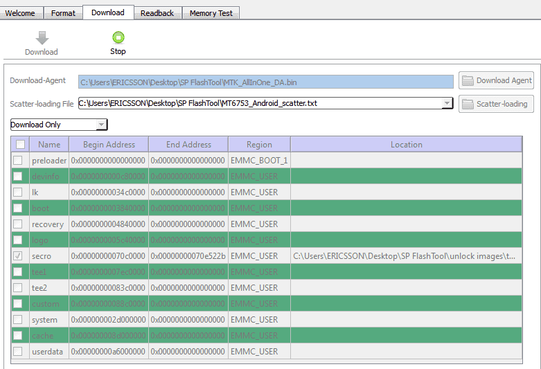Image resolution: width=541 pixels, height=369 pixels.
Task: Click the Location column header
Action: click(x=406, y=144)
